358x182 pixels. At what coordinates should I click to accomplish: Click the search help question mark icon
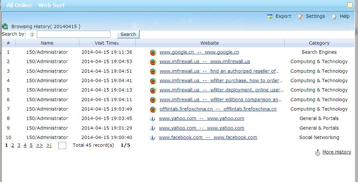coord(32,34)
